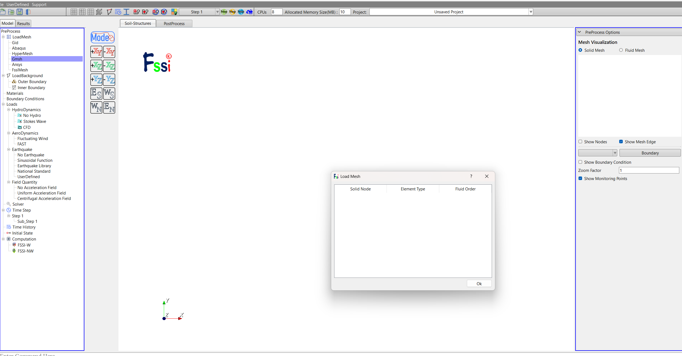Viewport: 682px width, 356px height.
Task: Switch to the PostProcess tab
Action: [174, 23]
